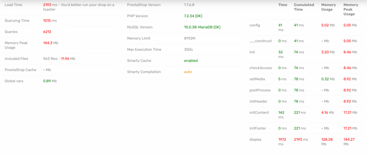The width and height of the screenshot is (367, 155).
Task: Select the config row label
Action: point(255,25)
